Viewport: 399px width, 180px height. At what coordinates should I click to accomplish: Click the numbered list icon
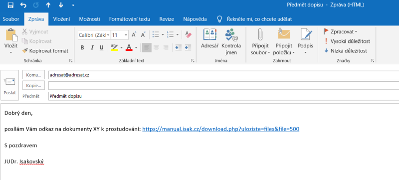170,34
